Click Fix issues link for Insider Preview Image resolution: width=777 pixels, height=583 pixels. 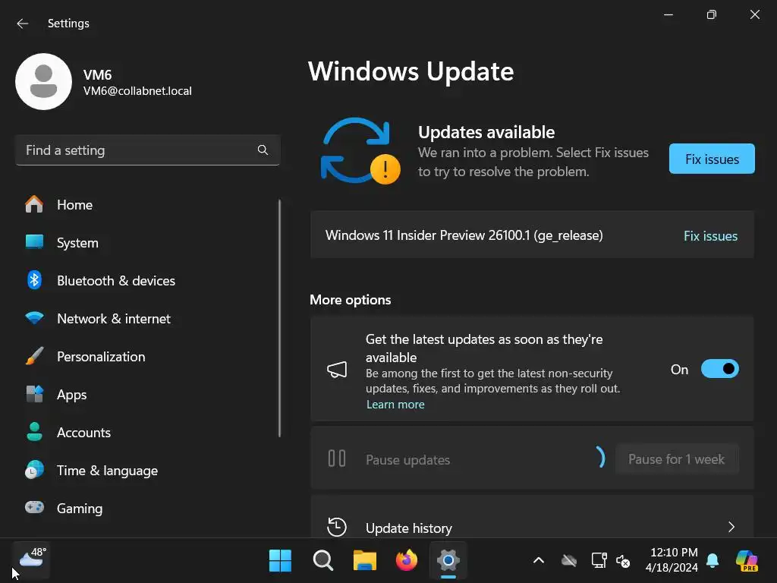click(710, 235)
